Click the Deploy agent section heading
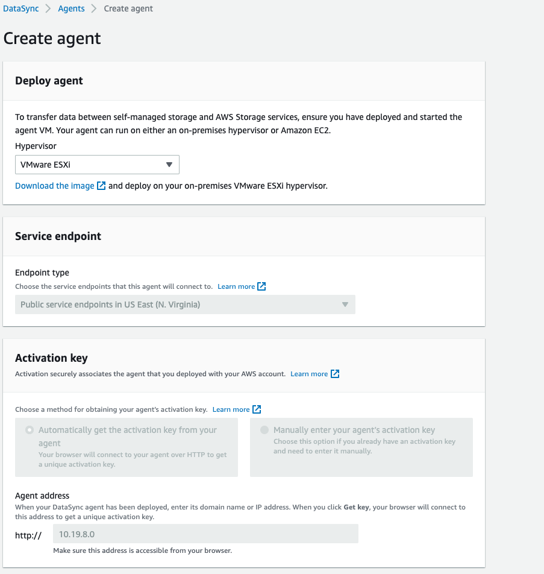The height and width of the screenshot is (574, 544). click(49, 81)
